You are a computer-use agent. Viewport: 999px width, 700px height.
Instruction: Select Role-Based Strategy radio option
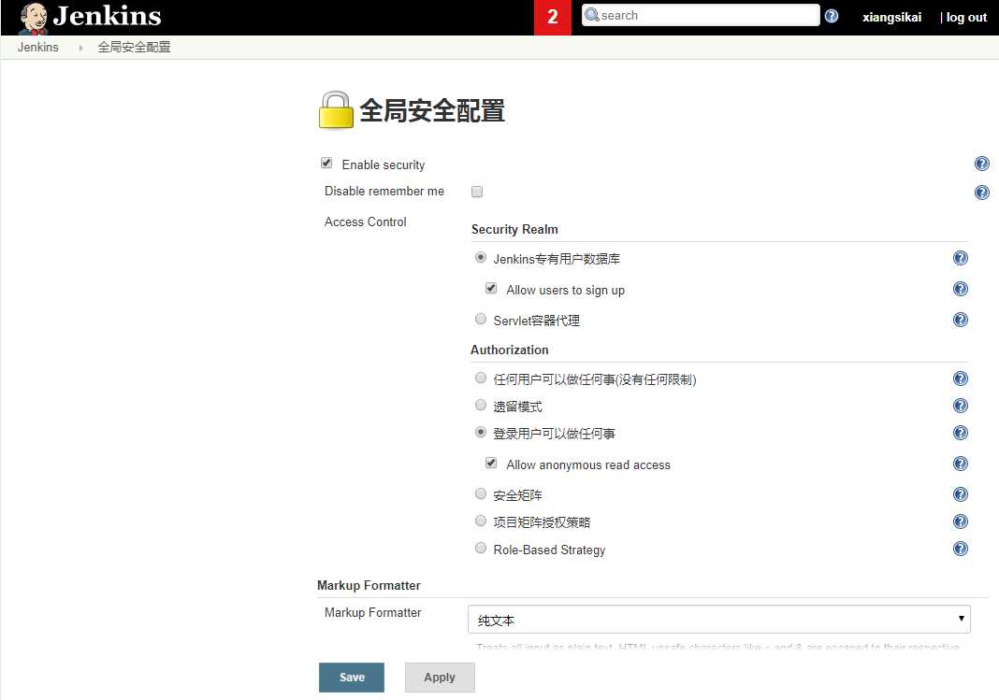click(481, 548)
